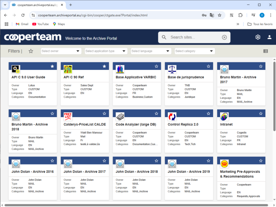Viewport: 276px width, 207px height.
Task: Open the Gmail bookmark
Action: coord(22,24)
